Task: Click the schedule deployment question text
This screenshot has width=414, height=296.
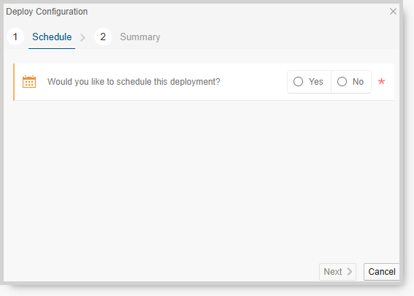Action: [x=134, y=82]
